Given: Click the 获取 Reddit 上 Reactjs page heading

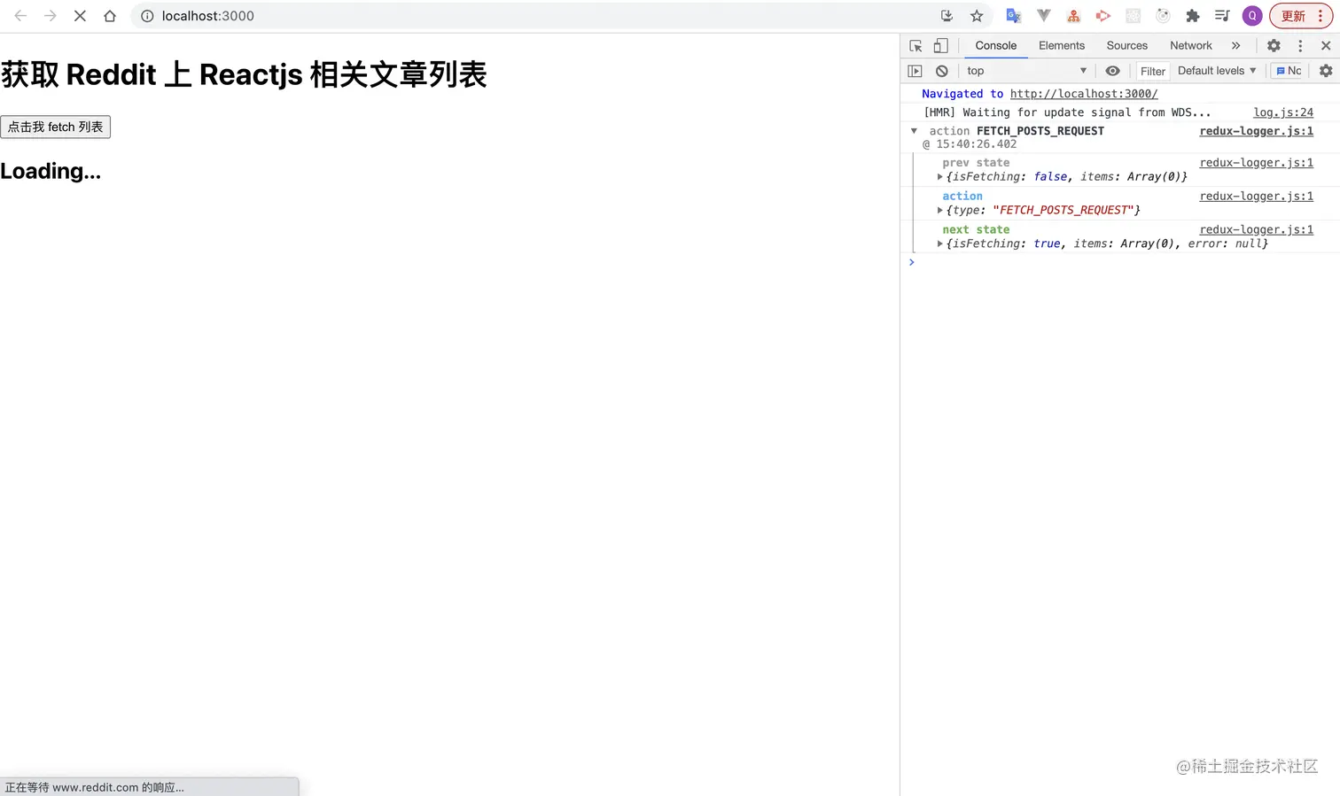Looking at the screenshot, I should (x=244, y=74).
